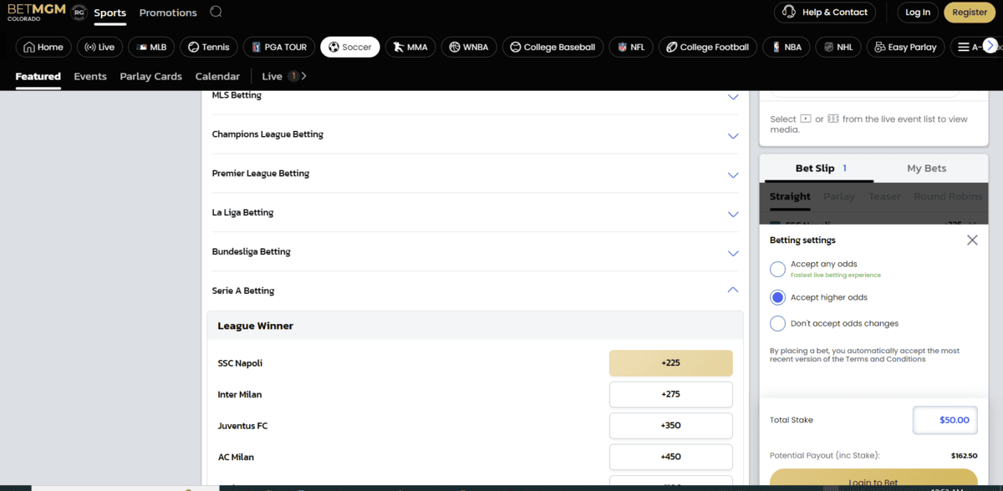The image size is (1003, 491).
Task: Focus the Total Stake amount field
Action: tap(944, 420)
